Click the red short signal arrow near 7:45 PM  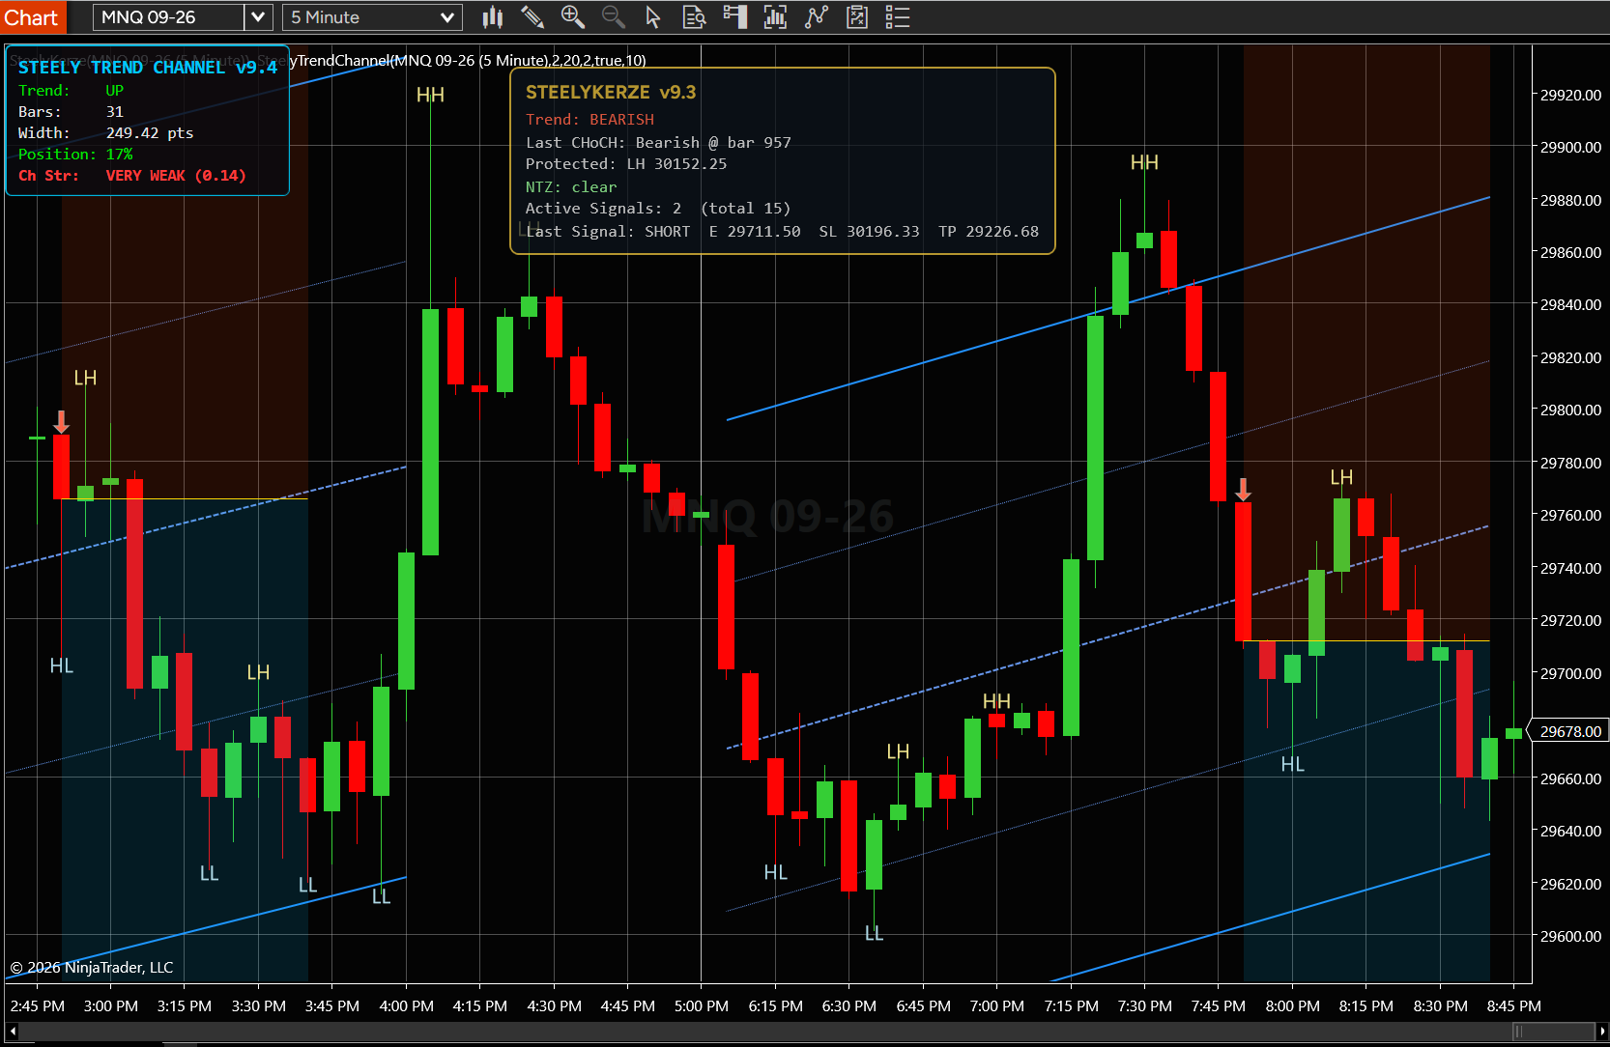coord(1244,490)
